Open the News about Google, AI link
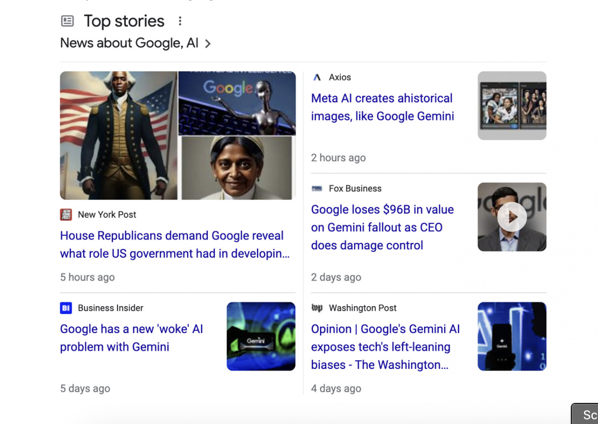Viewport: 598px width, 424px height. click(x=129, y=43)
